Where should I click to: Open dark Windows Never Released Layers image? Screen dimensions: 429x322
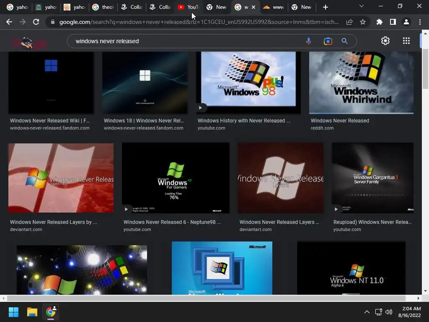pyautogui.click(x=280, y=178)
